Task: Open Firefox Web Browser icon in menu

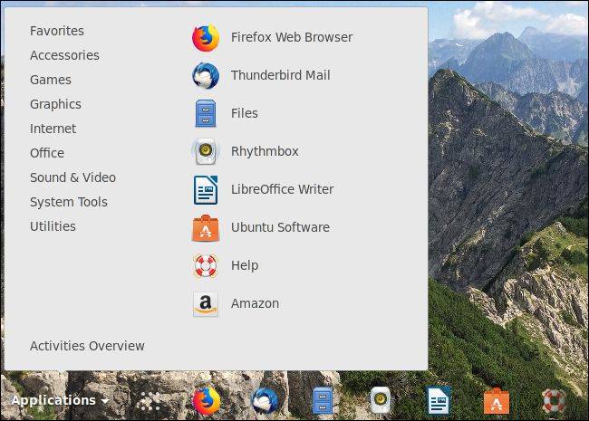Action: point(206,37)
